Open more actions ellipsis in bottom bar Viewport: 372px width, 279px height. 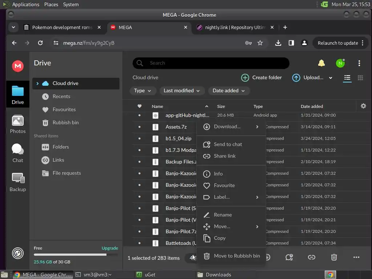click(x=356, y=257)
